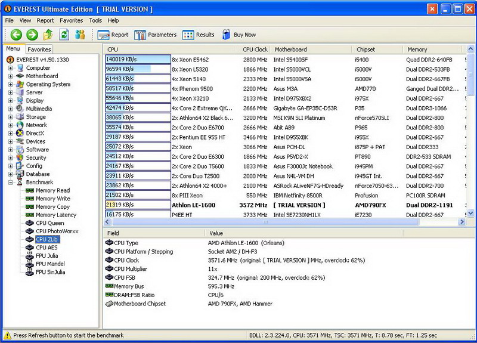
Task: Click the horizontal scrollbar right arrow
Action: (461, 222)
